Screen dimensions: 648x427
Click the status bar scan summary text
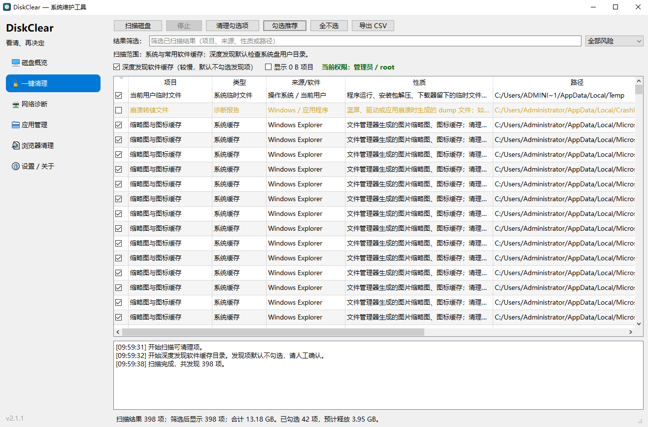pos(249,420)
